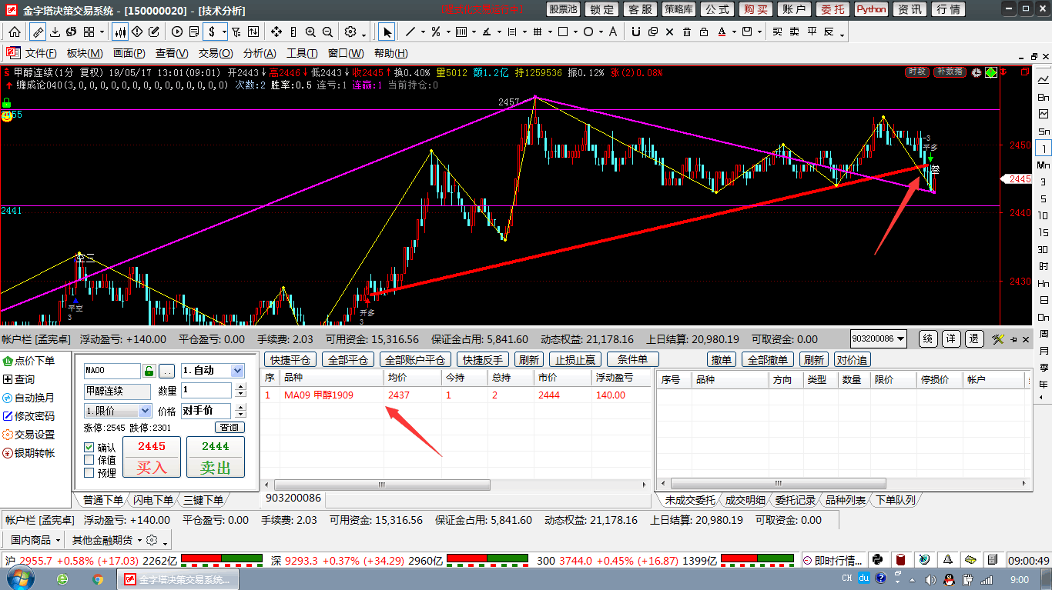Open the 工具(T) menu
Image resolution: width=1052 pixels, height=590 pixels.
coord(303,53)
